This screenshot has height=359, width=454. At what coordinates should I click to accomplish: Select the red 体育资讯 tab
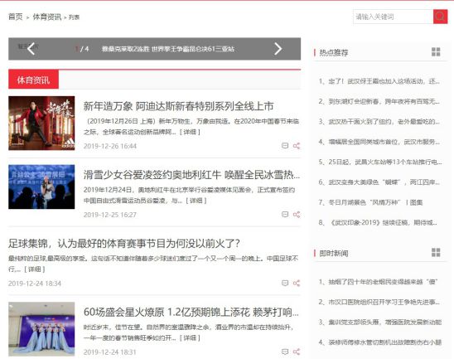click(33, 80)
